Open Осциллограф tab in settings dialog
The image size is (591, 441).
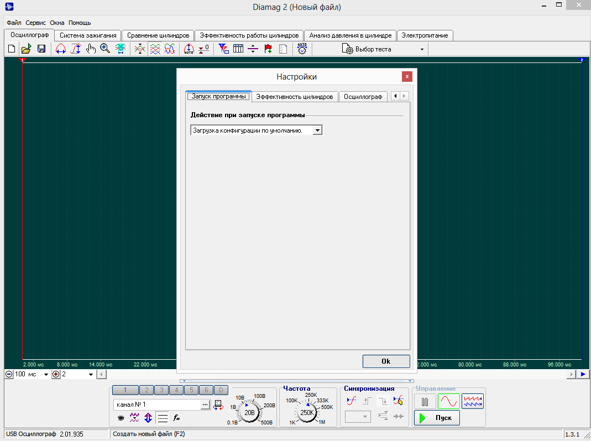click(x=363, y=97)
